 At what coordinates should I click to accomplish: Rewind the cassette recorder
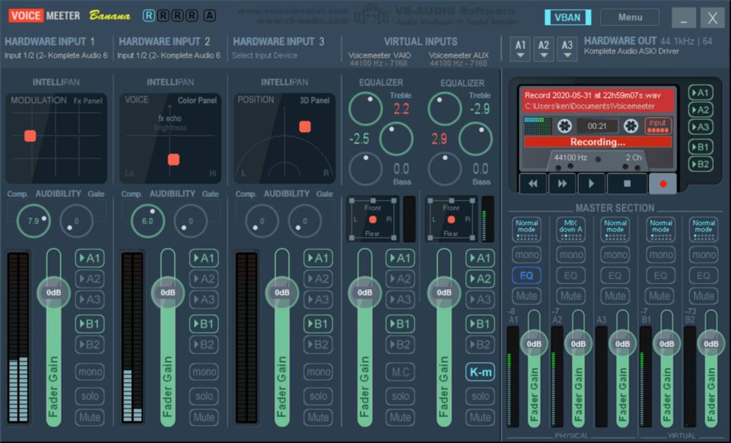pos(533,183)
